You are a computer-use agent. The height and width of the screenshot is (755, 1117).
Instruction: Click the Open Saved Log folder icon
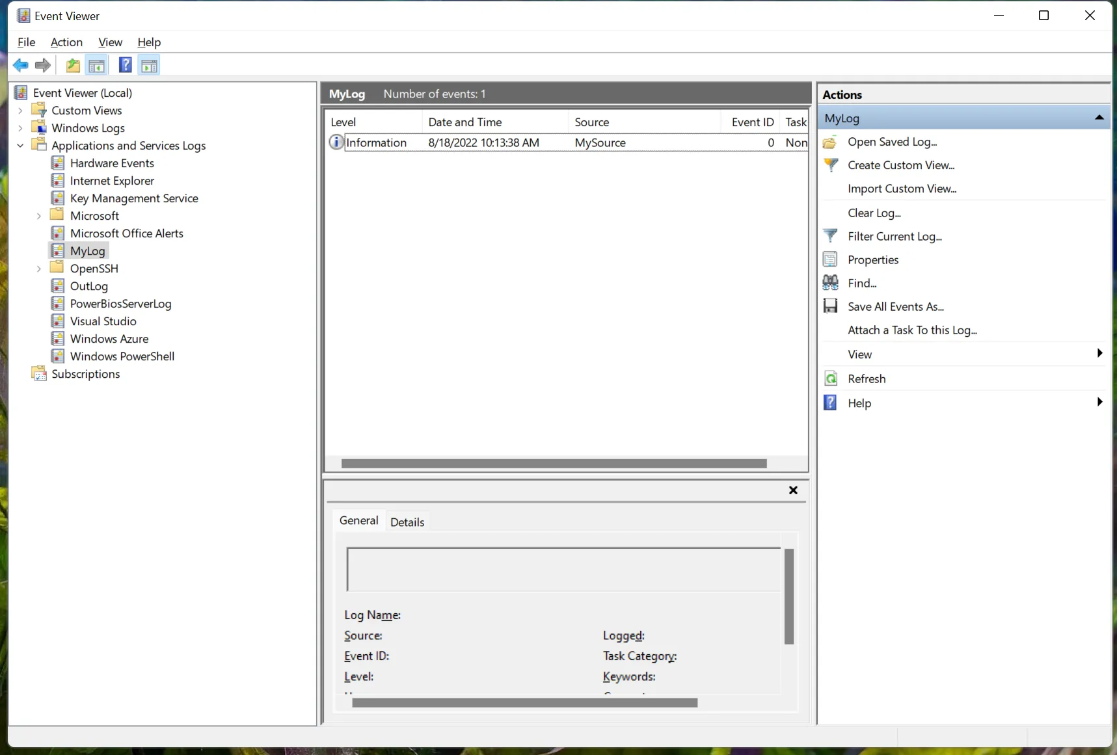click(x=830, y=142)
